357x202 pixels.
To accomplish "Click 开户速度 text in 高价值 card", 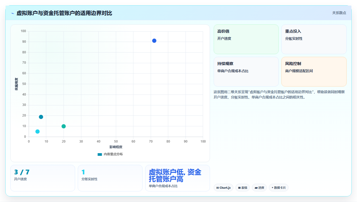I will coord(224,39).
